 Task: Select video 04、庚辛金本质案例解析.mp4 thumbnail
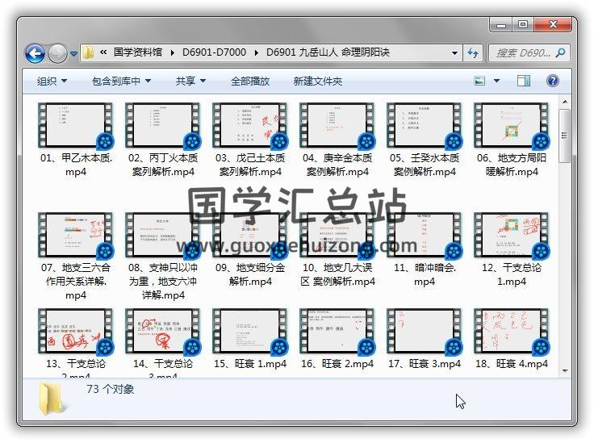pyautogui.click(x=337, y=125)
